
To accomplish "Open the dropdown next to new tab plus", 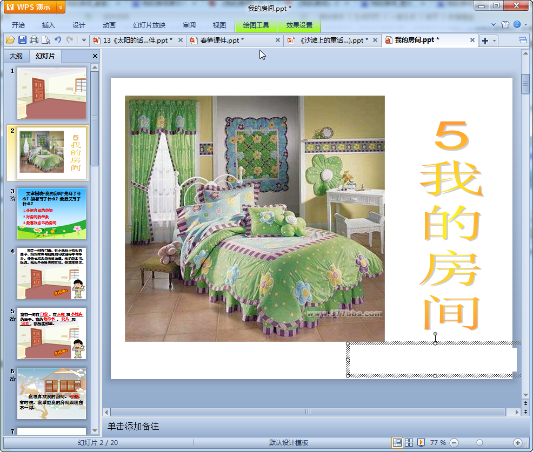I will pyautogui.click(x=494, y=41).
